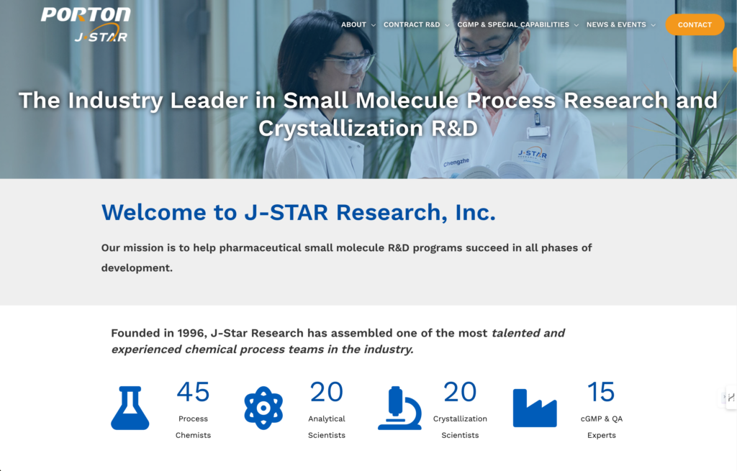Viewport: 737px width, 471px height.
Task: Click the atom icon for Analytical Scientists
Action: pos(263,408)
